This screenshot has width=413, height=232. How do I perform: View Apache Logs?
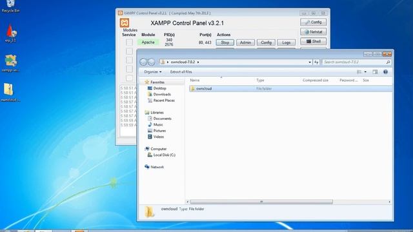click(x=287, y=43)
